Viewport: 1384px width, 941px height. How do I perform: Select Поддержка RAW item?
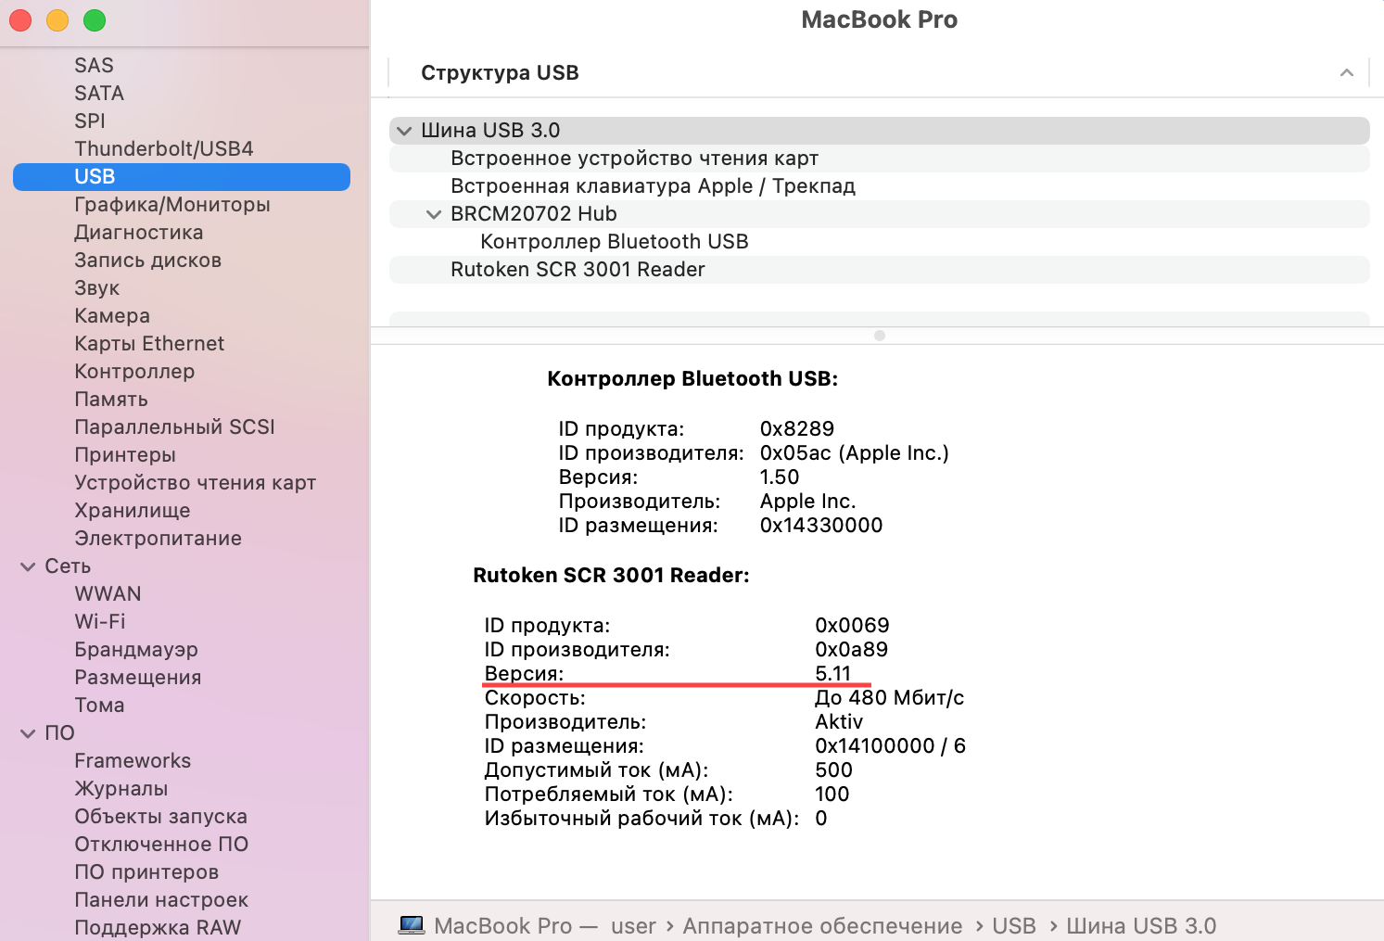(x=158, y=927)
